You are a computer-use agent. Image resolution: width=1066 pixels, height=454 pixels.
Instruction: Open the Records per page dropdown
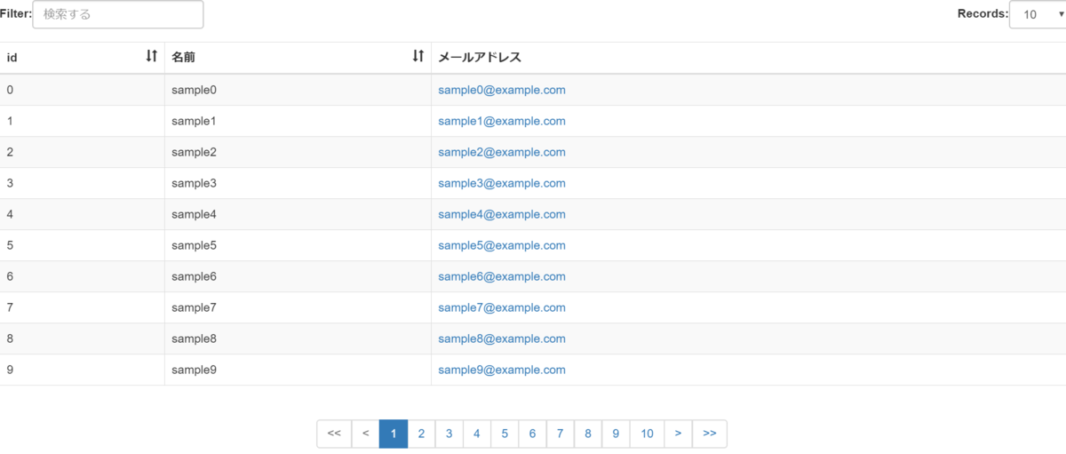pyautogui.click(x=1037, y=14)
